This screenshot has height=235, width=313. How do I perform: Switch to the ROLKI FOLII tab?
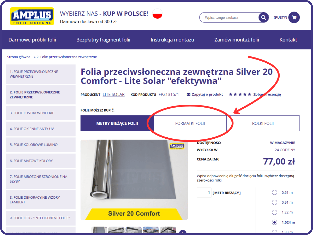pyautogui.click(x=263, y=123)
